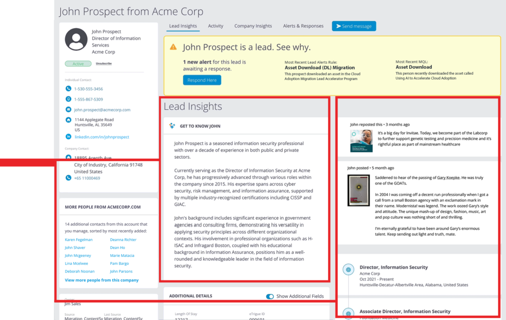506x320 pixels.
Task: Click the "Director, Information Security" job title
Action: [x=394, y=267]
